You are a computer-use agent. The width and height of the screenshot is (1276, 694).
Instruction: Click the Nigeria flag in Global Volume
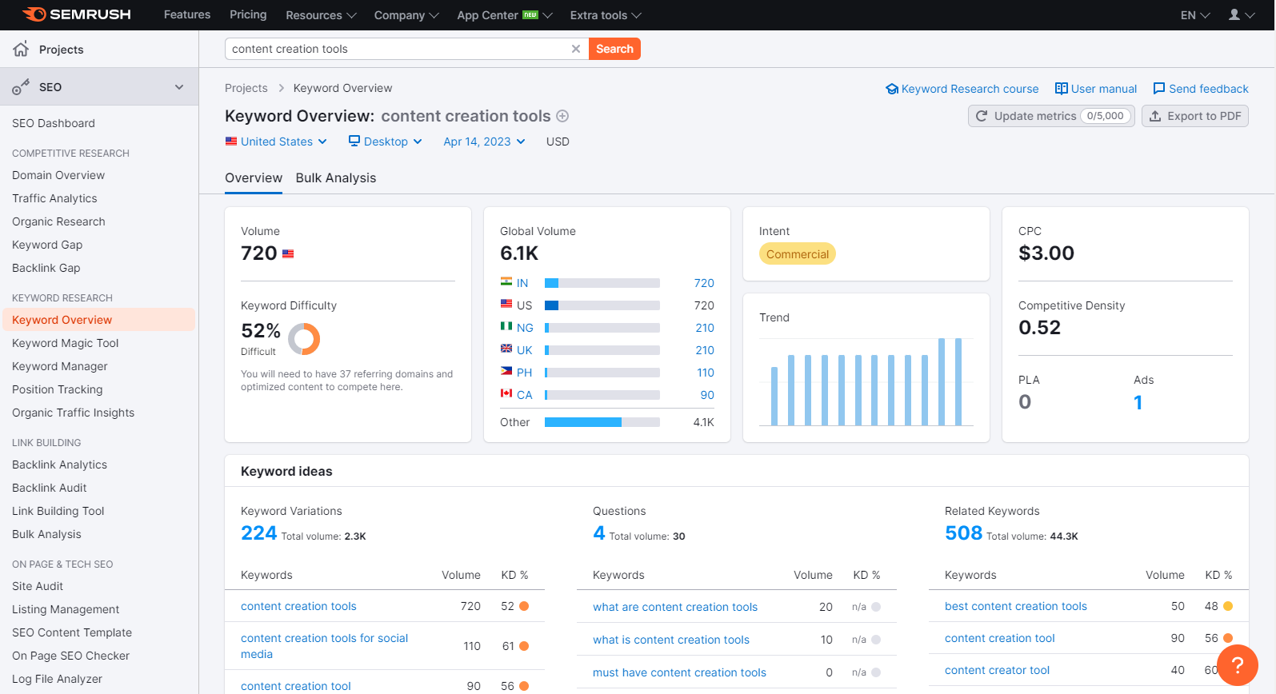click(506, 327)
